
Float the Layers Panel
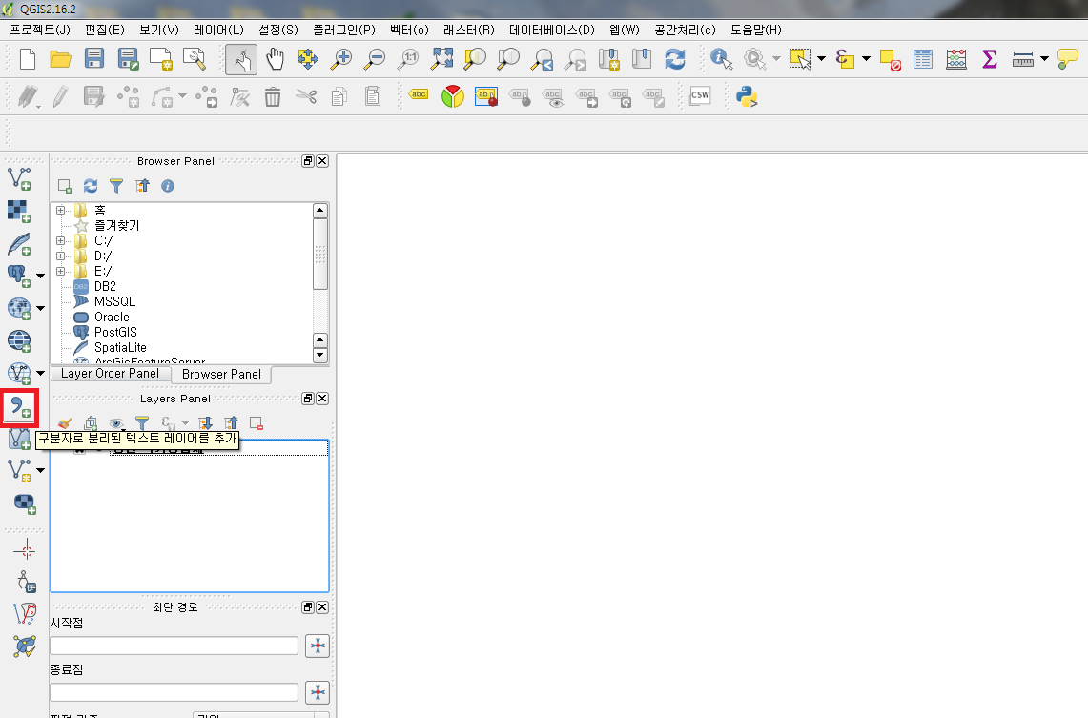[x=308, y=399]
